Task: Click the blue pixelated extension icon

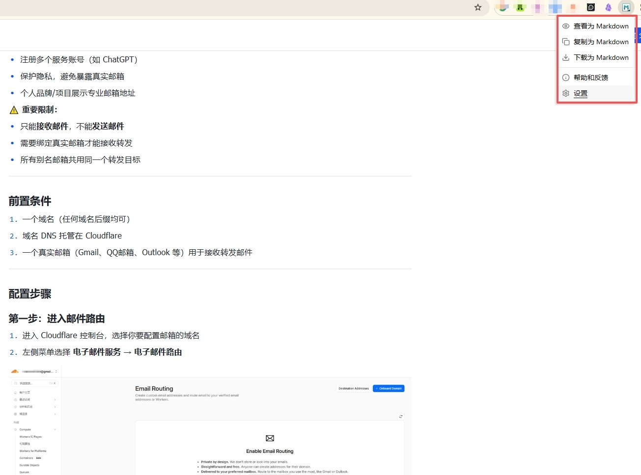Action: [x=556, y=7]
